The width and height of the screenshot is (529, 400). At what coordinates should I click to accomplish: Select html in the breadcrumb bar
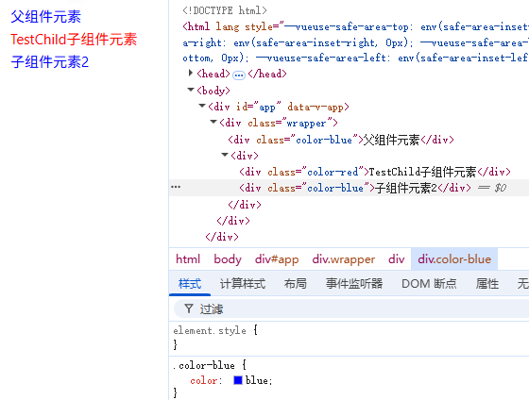click(188, 259)
